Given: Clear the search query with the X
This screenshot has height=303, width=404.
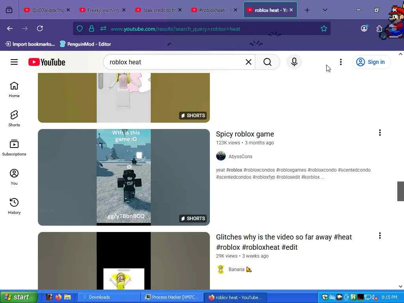Looking at the screenshot, I should [x=249, y=62].
